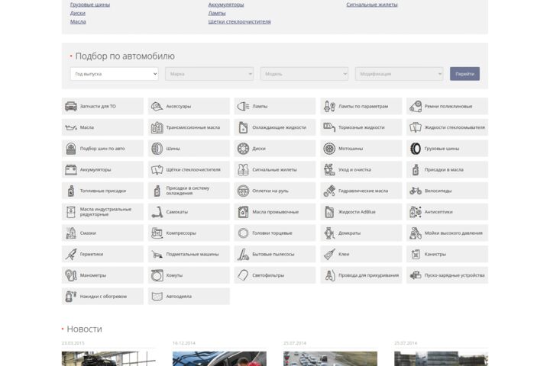550x366 pixels.
Task: Click the Самокаты scooter icon
Action: [x=157, y=212]
